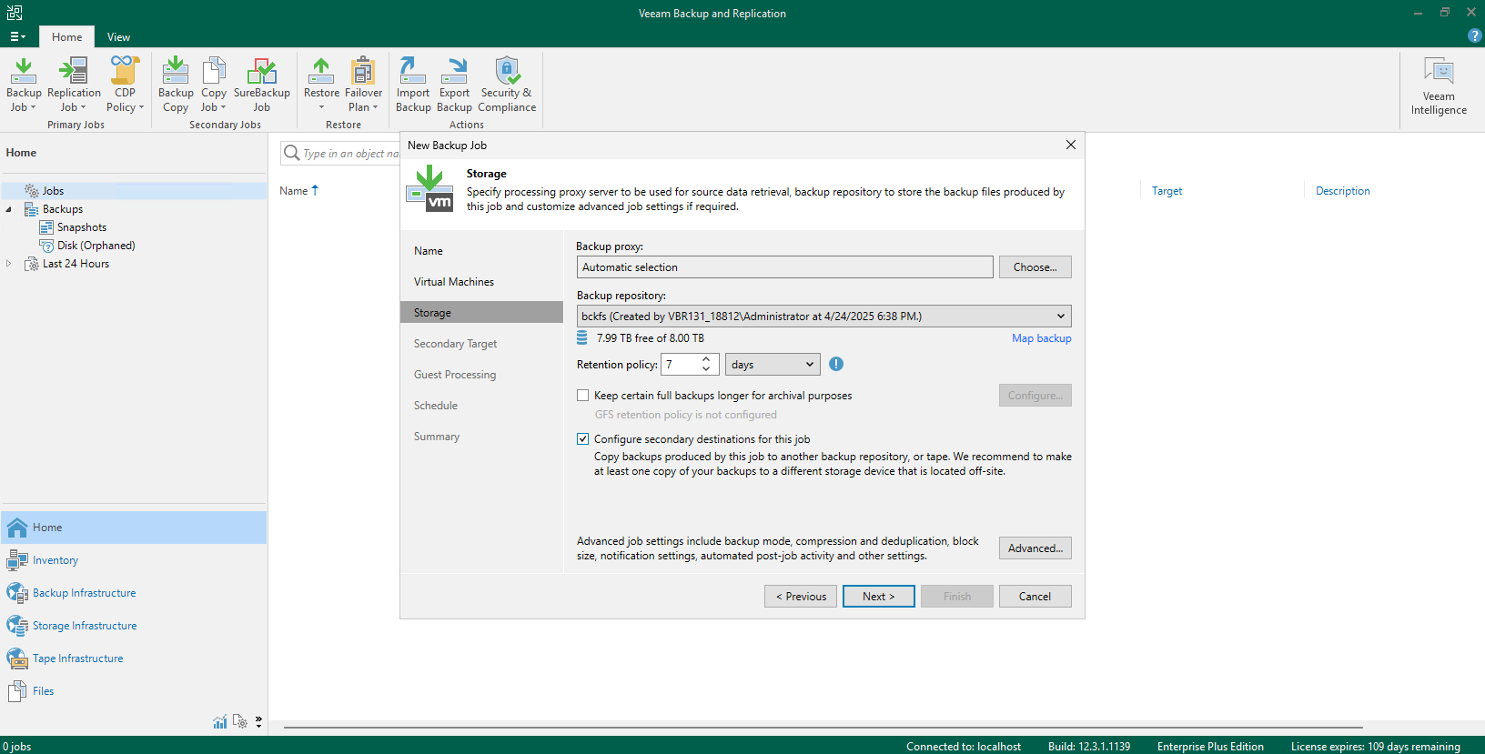Open Security & Compliance analyzer
Screen dimensions: 1485x754
tap(507, 85)
